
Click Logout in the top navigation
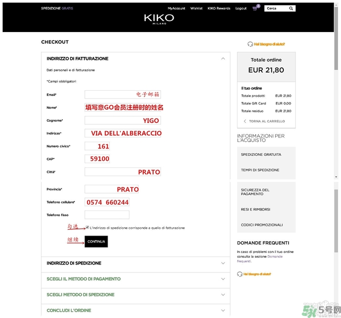(x=241, y=8)
